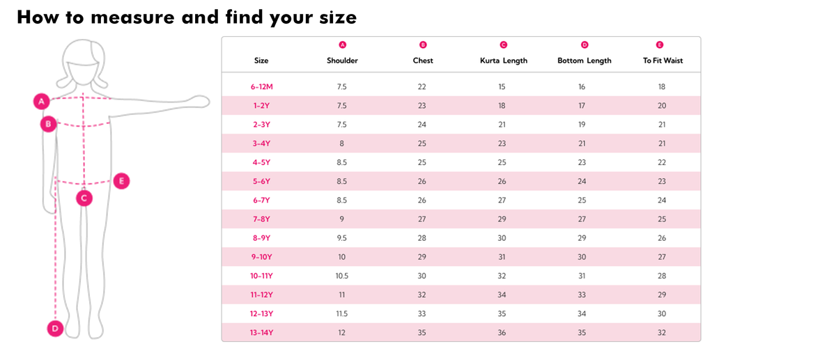Click the pink A marker on figure
836x362 pixels.
[x=41, y=102]
